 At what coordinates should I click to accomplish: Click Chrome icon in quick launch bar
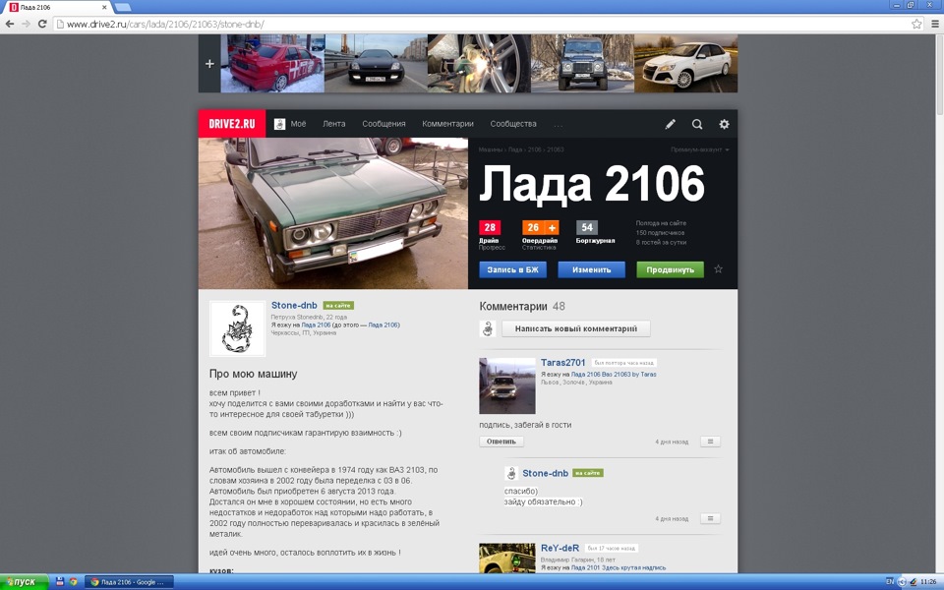[73, 581]
